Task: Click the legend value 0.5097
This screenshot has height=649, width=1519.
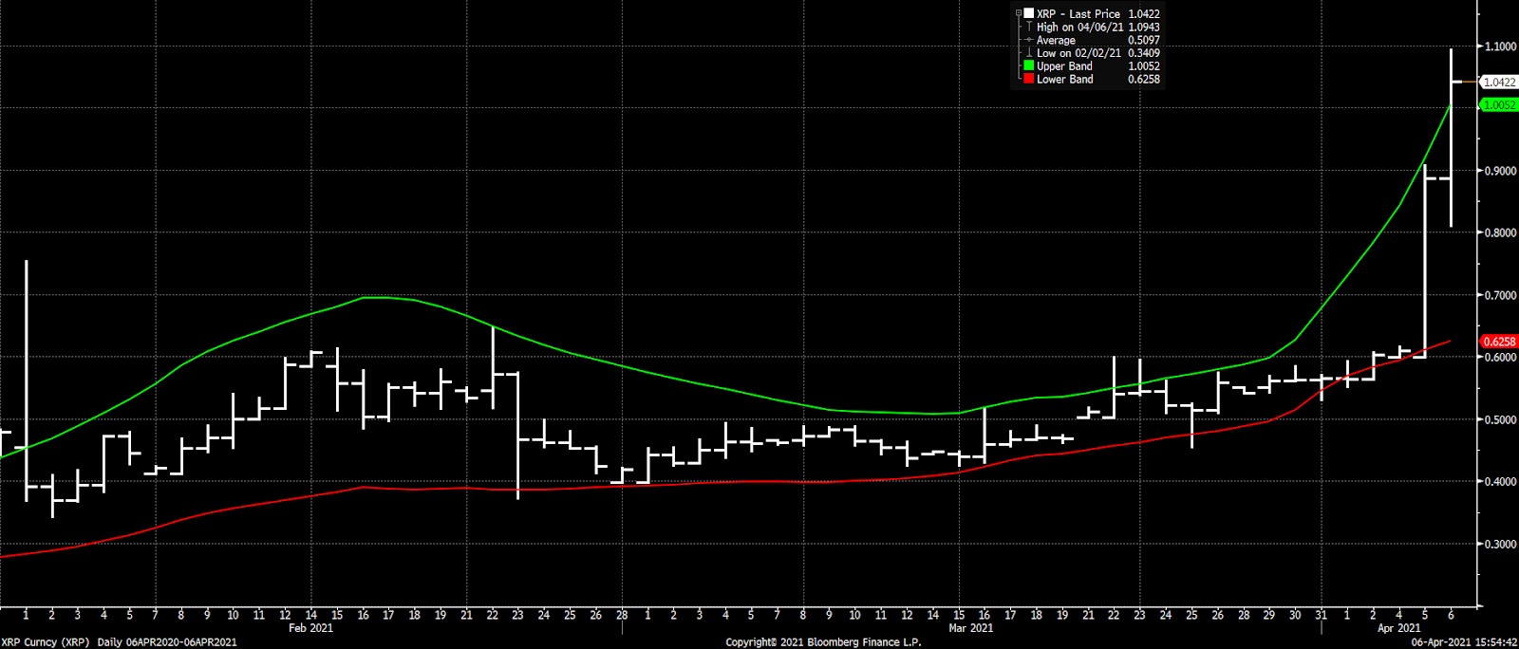Action: pos(1144,41)
